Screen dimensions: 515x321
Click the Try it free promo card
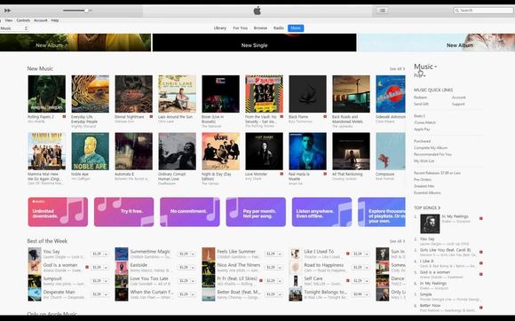[123, 212]
